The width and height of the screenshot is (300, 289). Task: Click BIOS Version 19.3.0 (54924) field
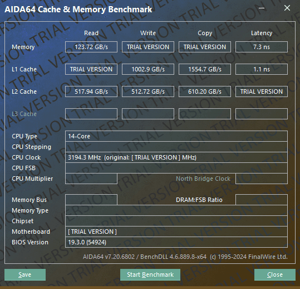(176, 242)
